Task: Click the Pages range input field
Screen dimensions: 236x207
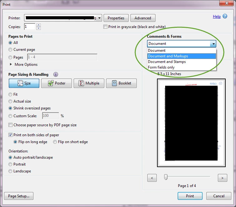Action: coord(62,57)
